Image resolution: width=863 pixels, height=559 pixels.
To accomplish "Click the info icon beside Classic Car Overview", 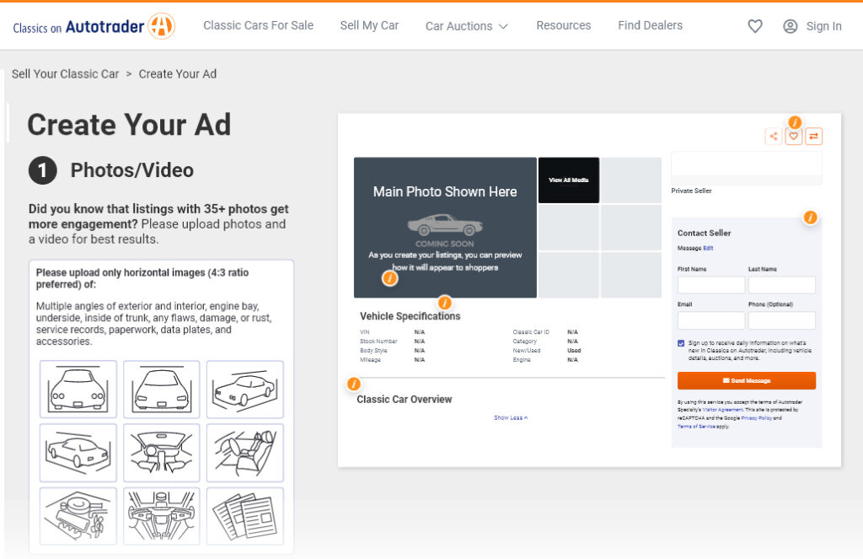I will point(354,384).
